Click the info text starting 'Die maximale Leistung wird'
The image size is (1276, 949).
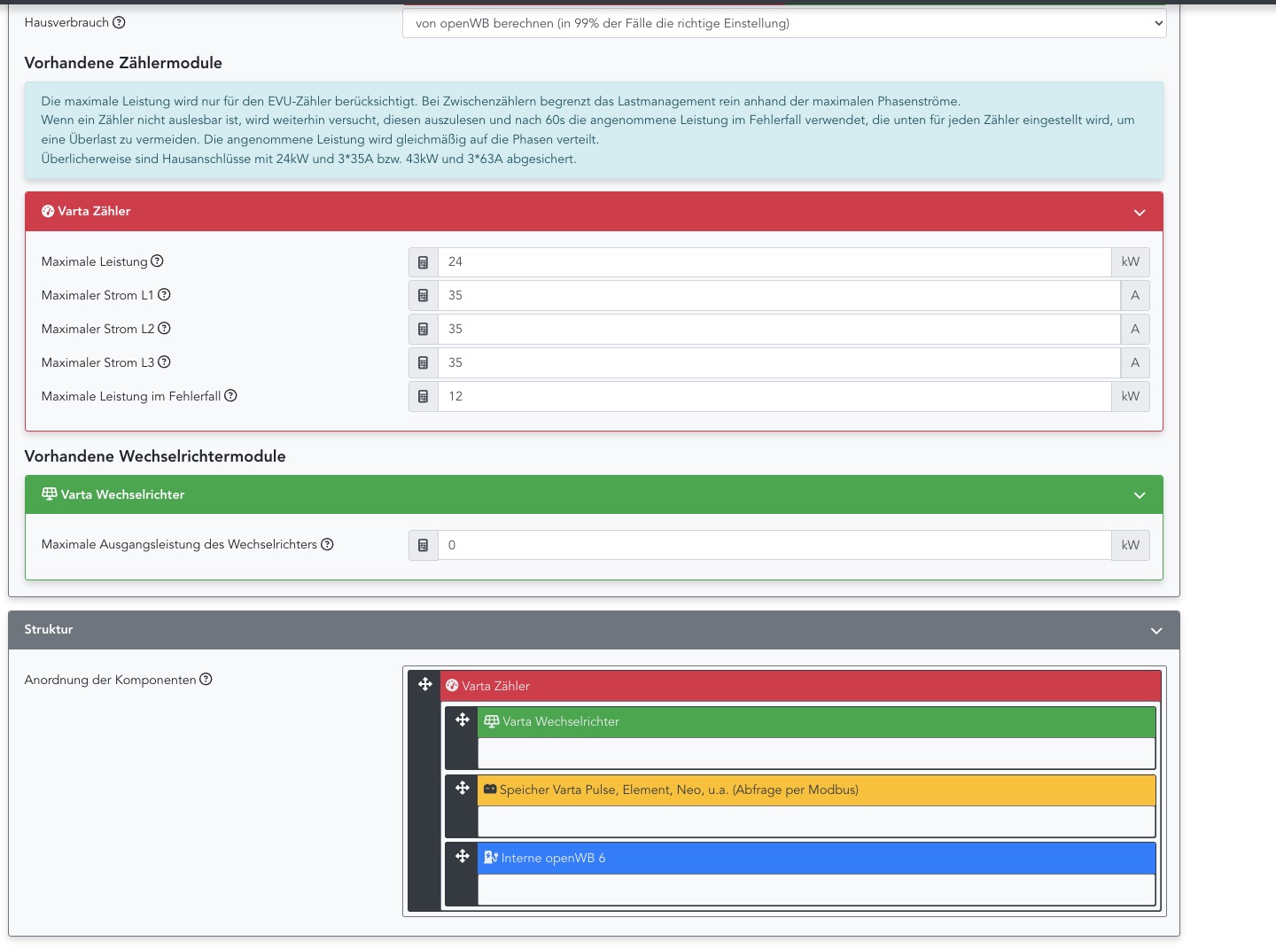pos(588,130)
